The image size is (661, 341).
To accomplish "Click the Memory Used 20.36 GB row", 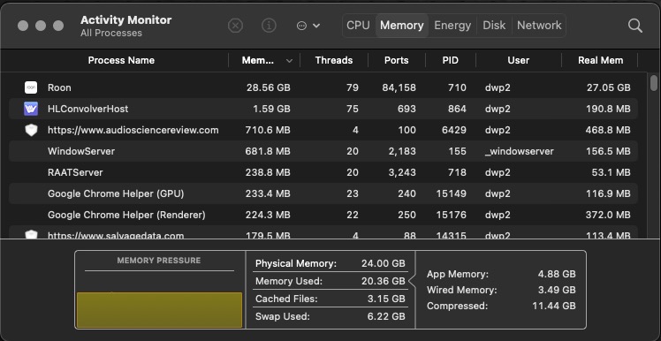I will click(330, 281).
